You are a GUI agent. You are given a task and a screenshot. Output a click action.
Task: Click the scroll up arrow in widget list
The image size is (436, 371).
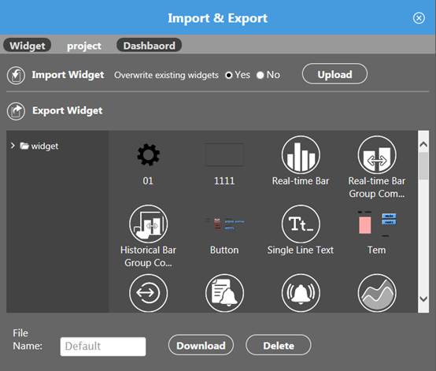click(423, 144)
